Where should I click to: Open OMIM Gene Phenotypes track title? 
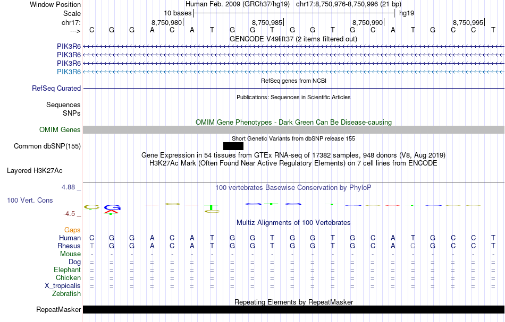tap(293, 122)
